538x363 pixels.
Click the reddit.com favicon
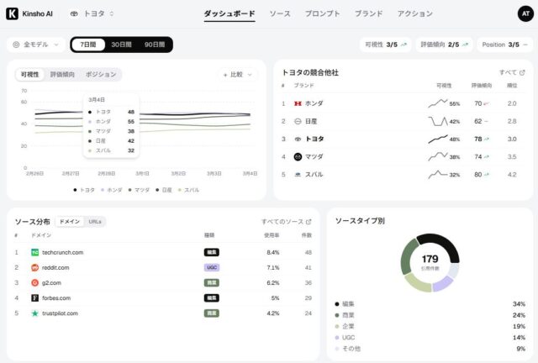click(34, 267)
